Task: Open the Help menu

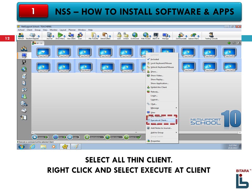Action: 90,30
